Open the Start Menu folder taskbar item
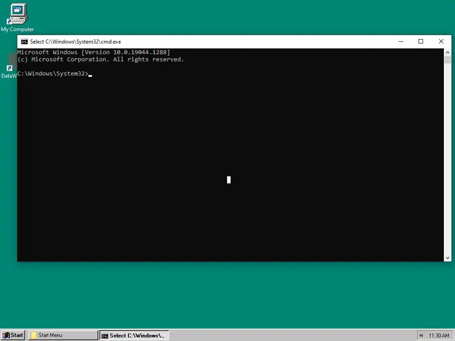This screenshot has width=455, height=341. (x=63, y=335)
